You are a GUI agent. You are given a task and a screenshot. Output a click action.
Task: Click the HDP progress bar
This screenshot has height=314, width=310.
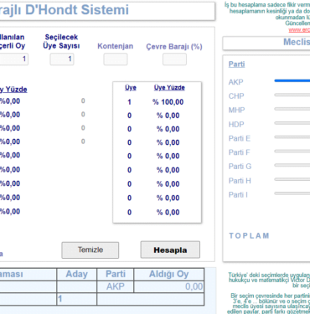tap(292, 123)
